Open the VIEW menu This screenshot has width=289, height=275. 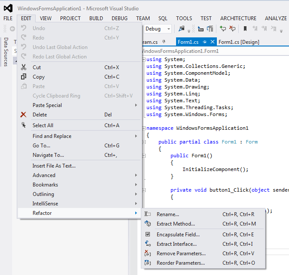[46, 18]
